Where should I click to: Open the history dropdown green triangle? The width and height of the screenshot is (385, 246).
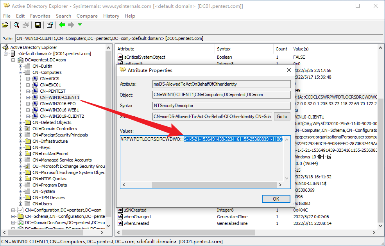(x=80, y=25)
